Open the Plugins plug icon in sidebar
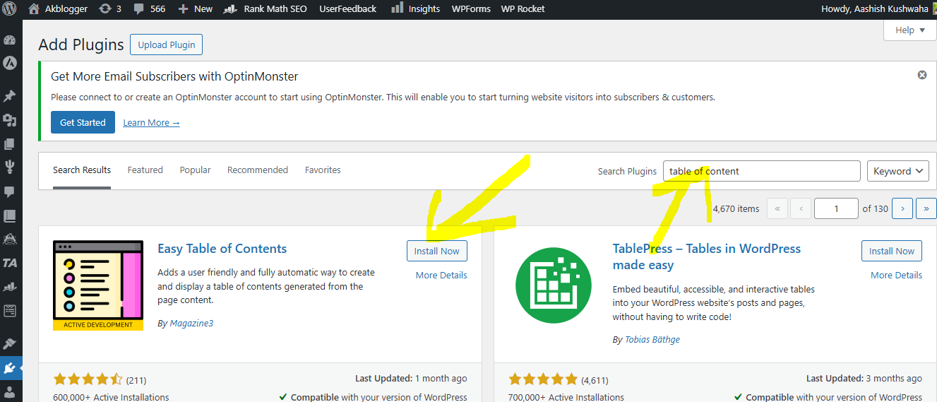The width and height of the screenshot is (937, 402). [10, 368]
